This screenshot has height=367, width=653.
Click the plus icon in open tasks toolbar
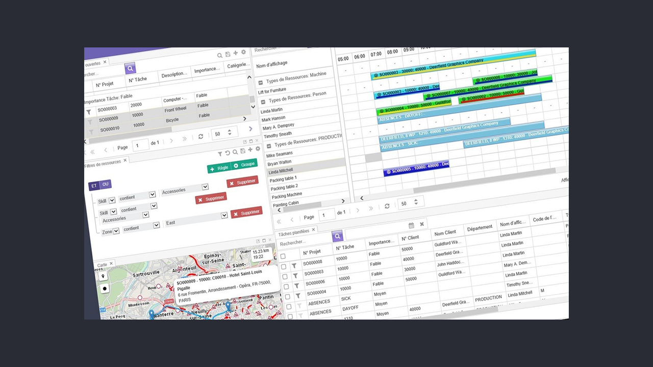click(x=235, y=53)
